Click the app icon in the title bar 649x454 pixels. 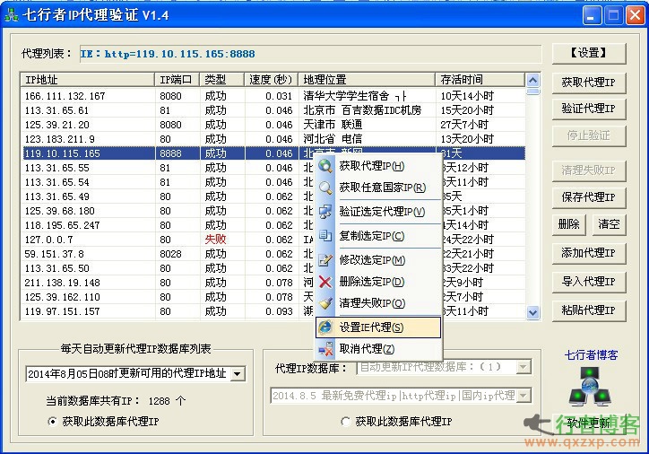pos(11,15)
